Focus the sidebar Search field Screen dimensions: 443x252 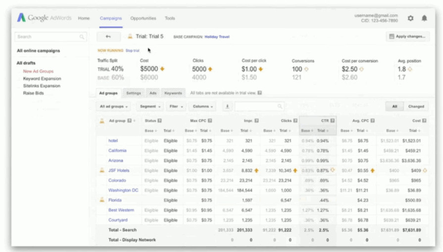tap(50, 37)
